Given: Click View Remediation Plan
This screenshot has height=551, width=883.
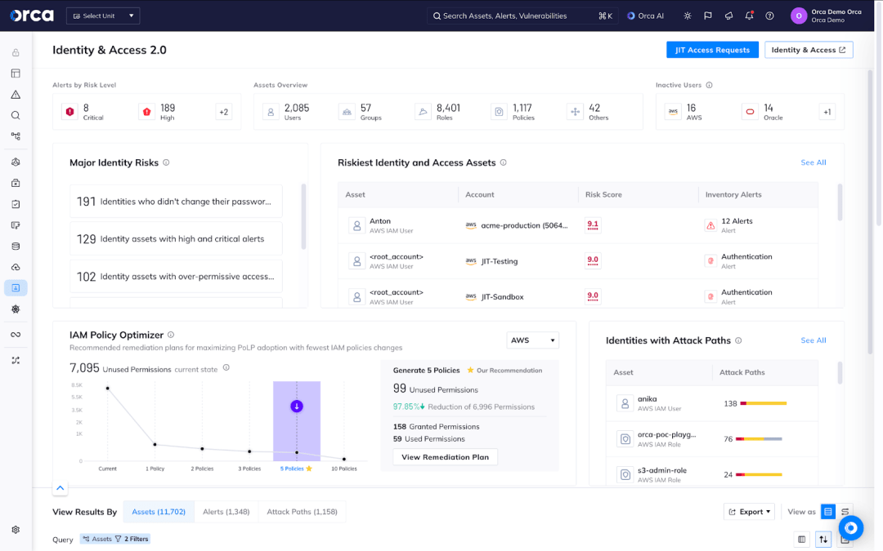Looking at the screenshot, I should tap(445, 457).
